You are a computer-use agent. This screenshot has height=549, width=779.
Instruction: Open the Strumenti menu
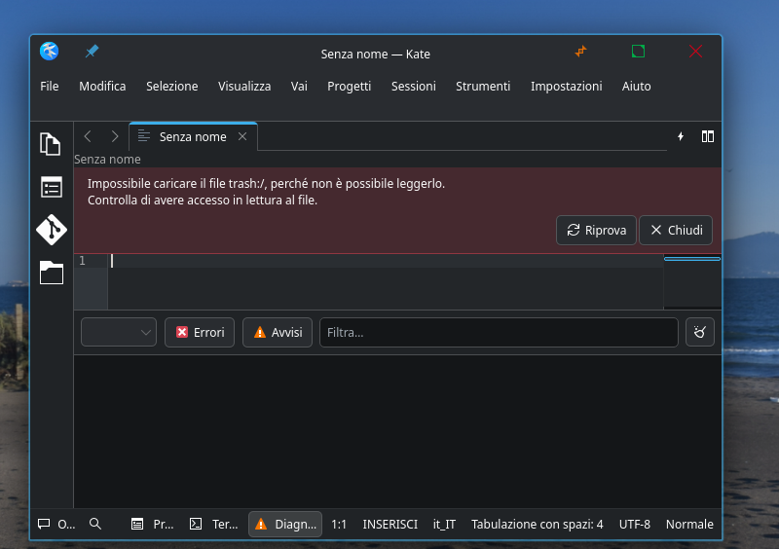tap(483, 87)
